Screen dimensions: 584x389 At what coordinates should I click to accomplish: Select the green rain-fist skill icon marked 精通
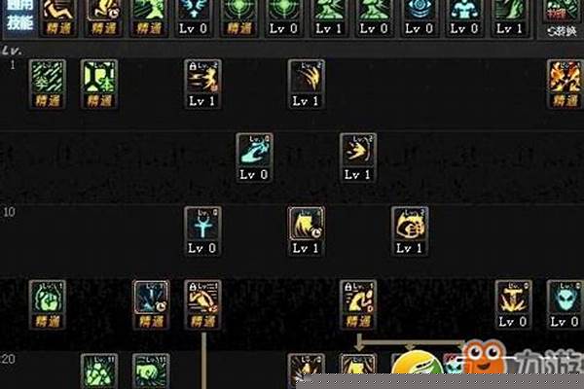pyautogui.click(x=48, y=85)
